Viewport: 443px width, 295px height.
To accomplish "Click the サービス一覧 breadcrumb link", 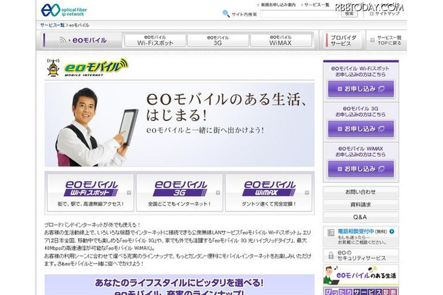I will click(x=53, y=25).
